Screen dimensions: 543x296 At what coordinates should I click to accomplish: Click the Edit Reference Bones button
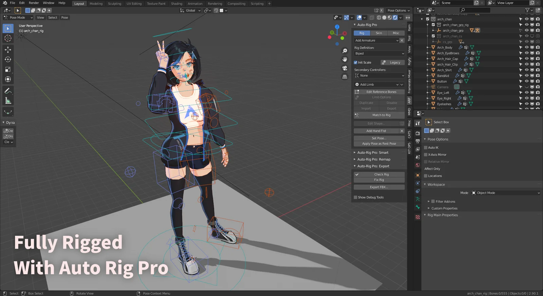pos(379,92)
